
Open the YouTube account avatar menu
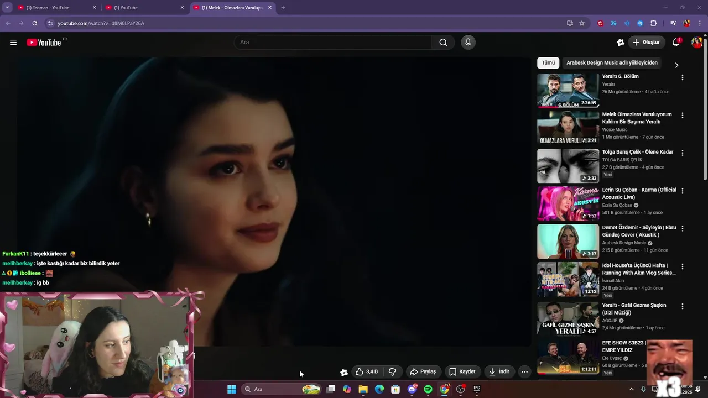[696, 43]
